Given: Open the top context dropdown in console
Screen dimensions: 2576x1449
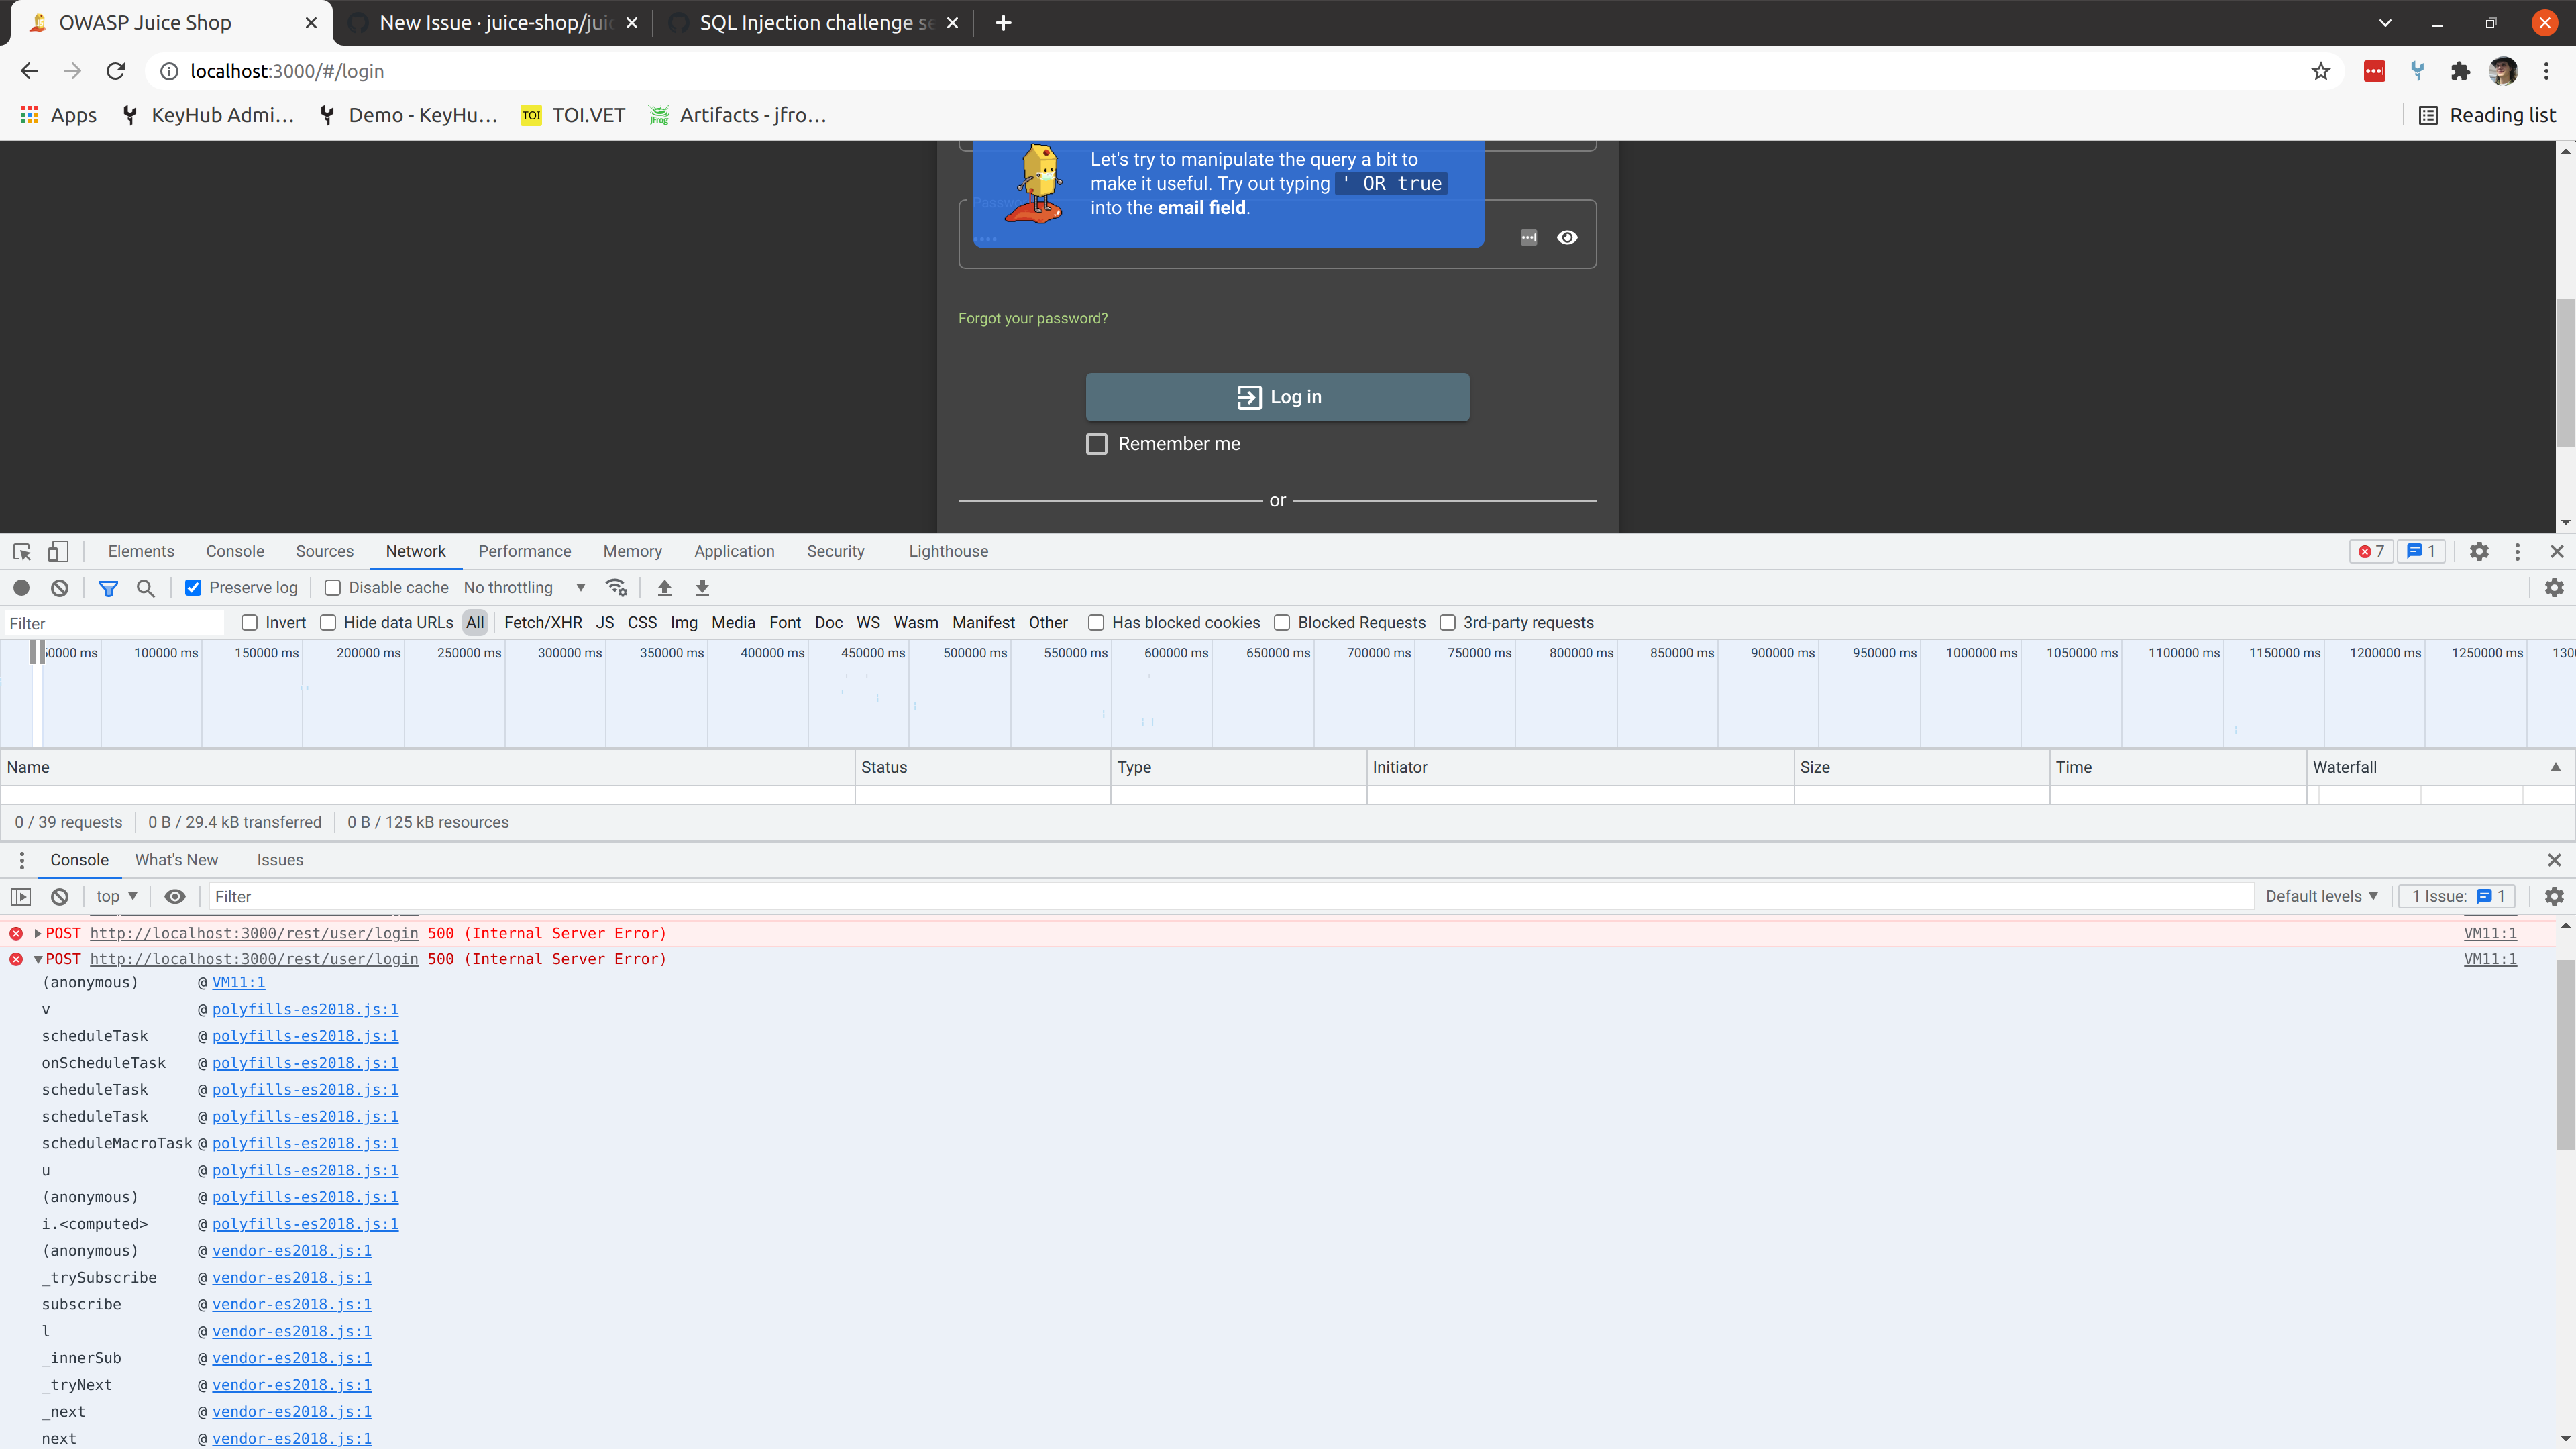Looking at the screenshot, I should (x=116, y=896).
